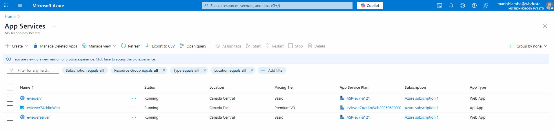Open the Type equals all filter

point(186,70)
